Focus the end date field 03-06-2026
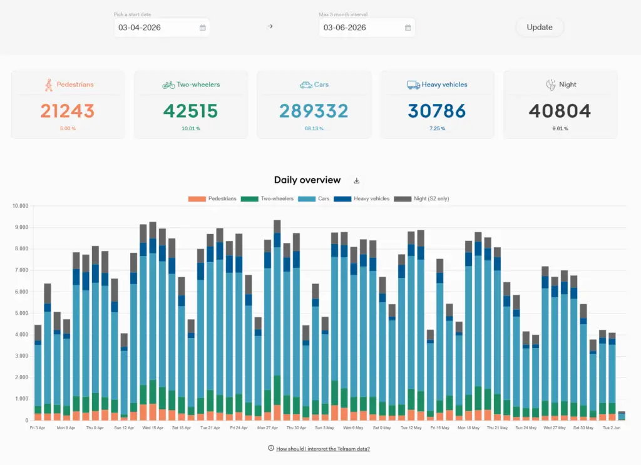The height and width of the screenshot is (465, 641). [367, 28]
